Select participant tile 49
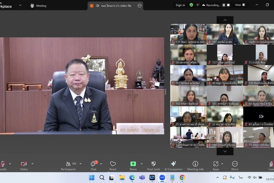Screen dimensions: 274x183 pyautogui.click(x=225, y=75)
